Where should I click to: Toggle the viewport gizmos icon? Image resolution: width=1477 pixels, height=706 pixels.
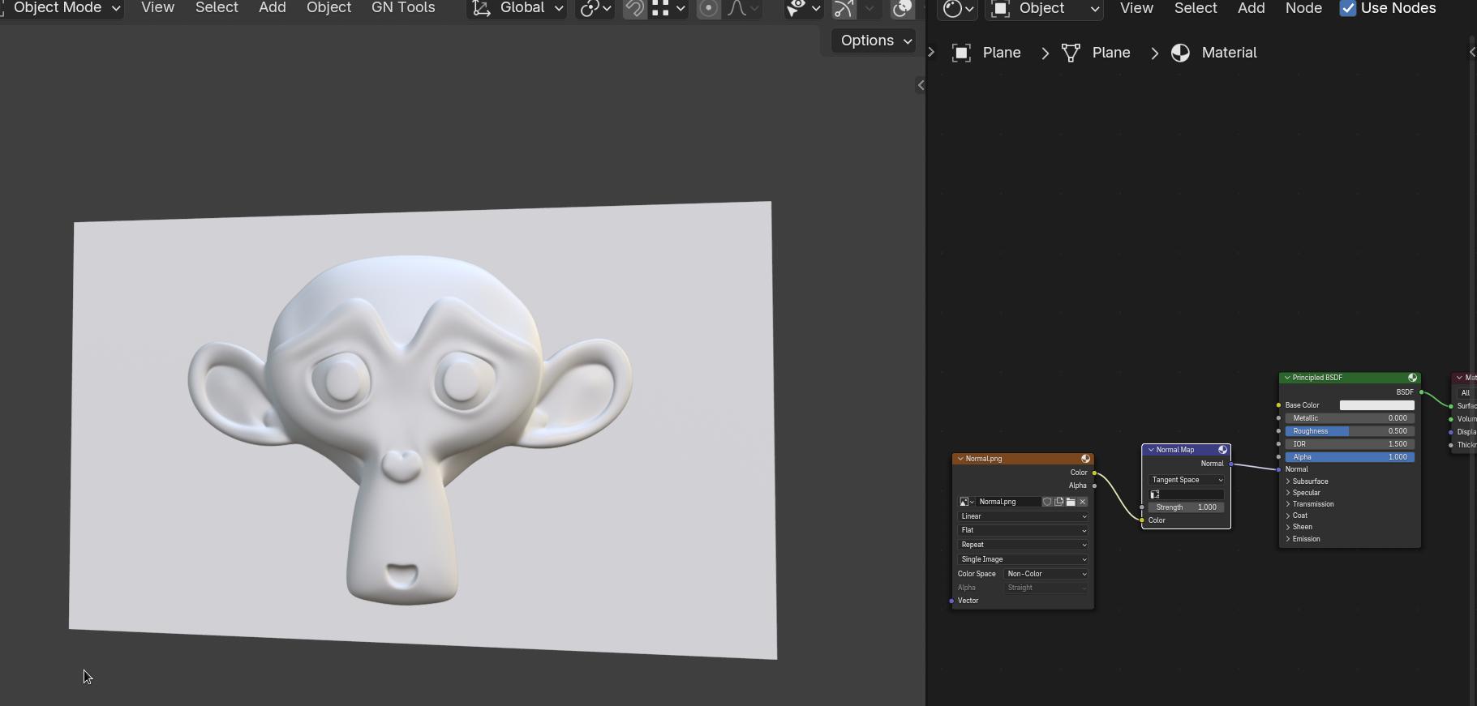coord(844,8)
